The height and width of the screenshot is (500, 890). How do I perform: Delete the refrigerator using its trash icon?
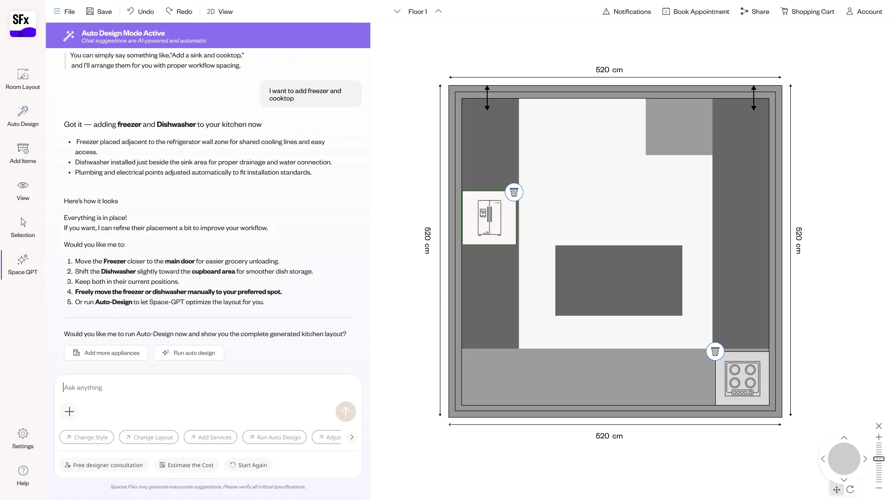point(514,192)
